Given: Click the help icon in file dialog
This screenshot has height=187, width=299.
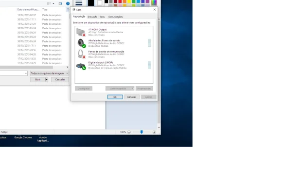Looking at the screenshot, I should (68, 3).
